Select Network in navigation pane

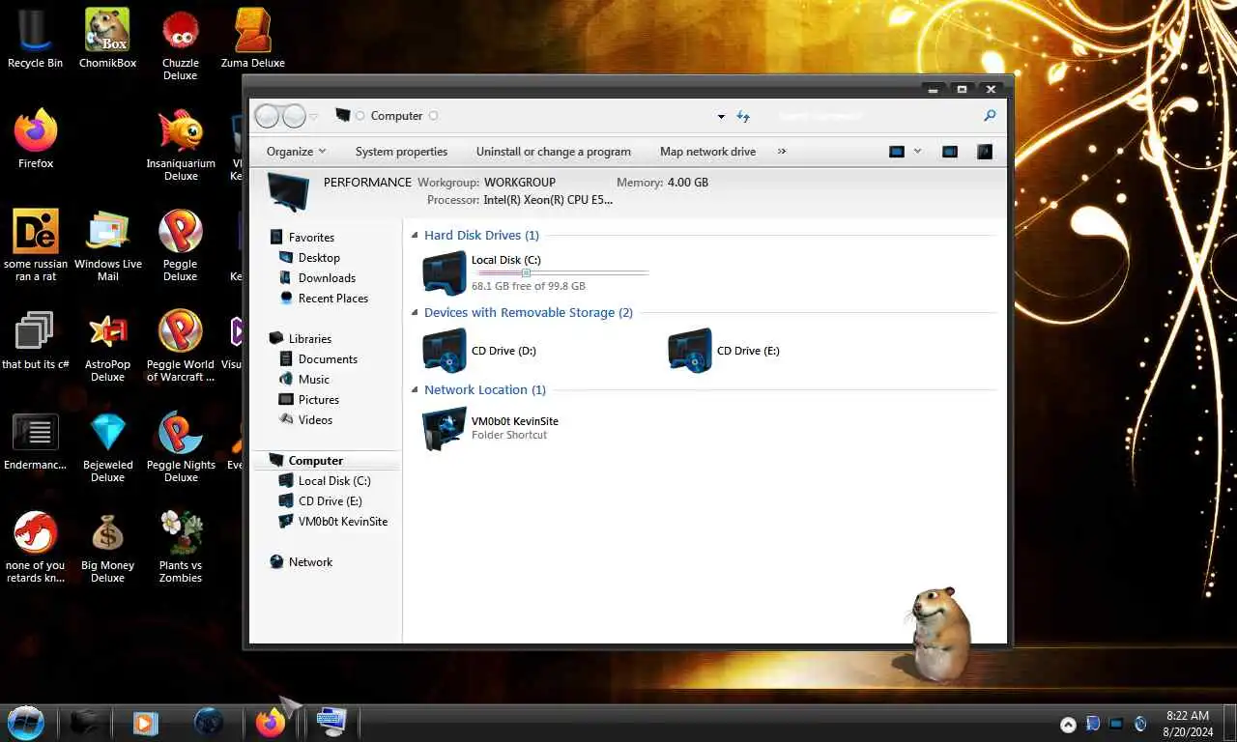point(310,562)
